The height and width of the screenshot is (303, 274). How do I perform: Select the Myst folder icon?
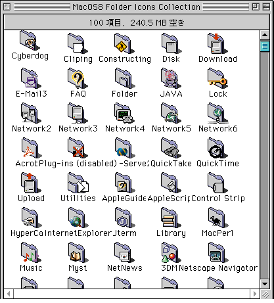[x=78, y=252]
